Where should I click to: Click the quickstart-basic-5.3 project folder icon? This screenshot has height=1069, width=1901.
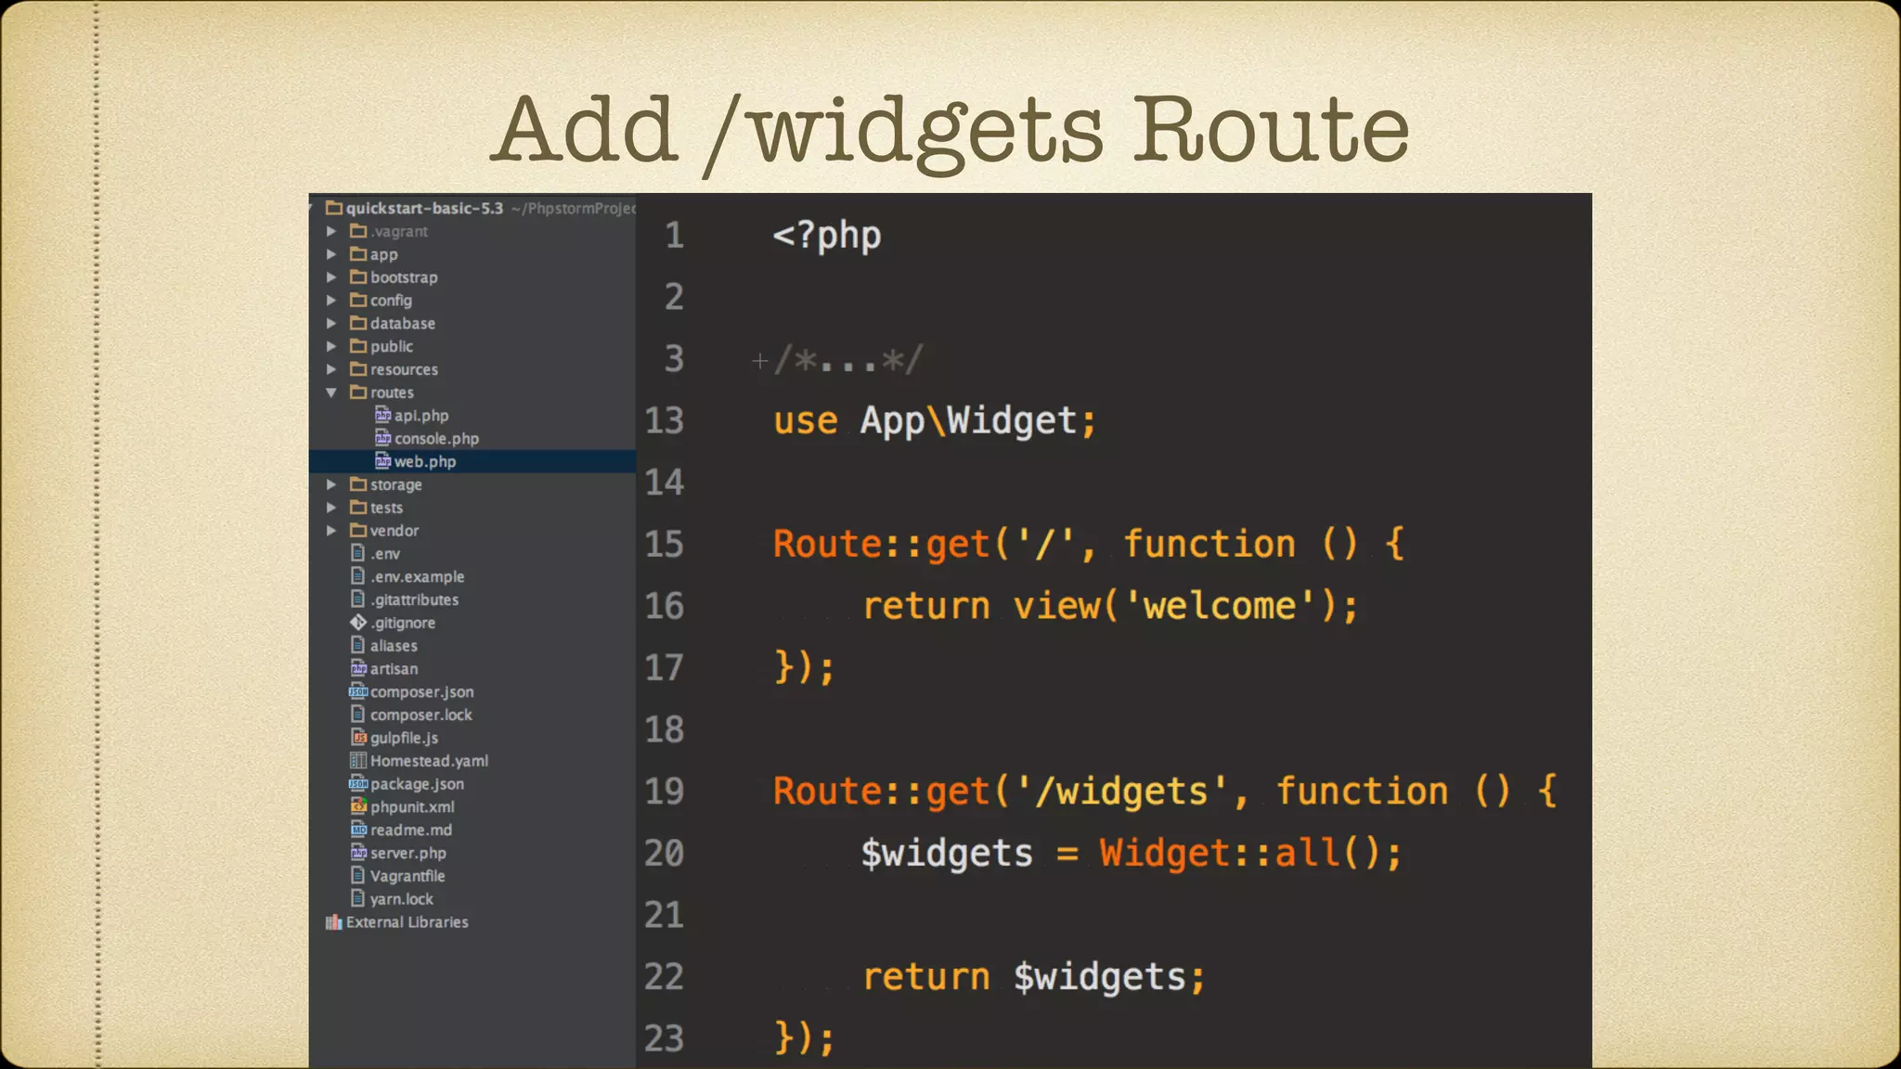coord(334,208)
